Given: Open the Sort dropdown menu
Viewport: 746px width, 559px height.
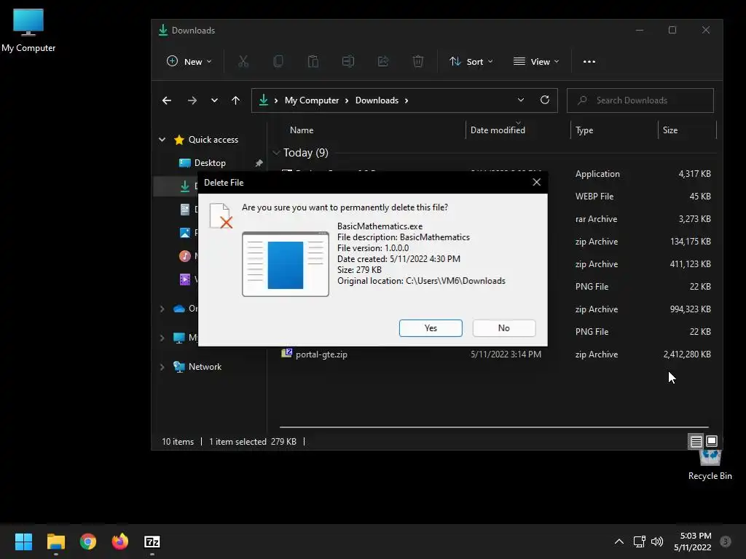Looking at the screenshot, I should click(471, 61).
